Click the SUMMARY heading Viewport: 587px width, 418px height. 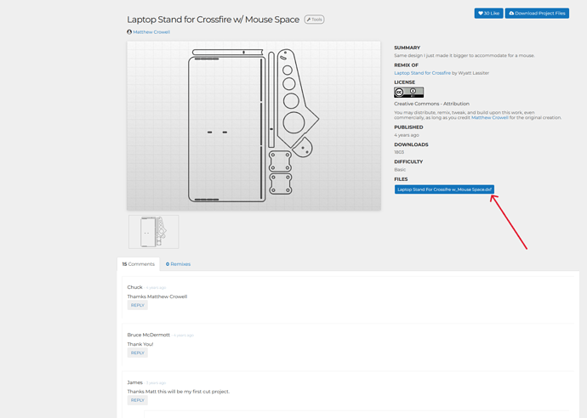(407, 48)
